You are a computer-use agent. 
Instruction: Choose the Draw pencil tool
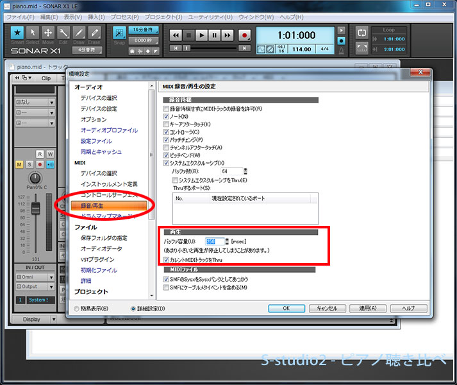coord(79,33)
